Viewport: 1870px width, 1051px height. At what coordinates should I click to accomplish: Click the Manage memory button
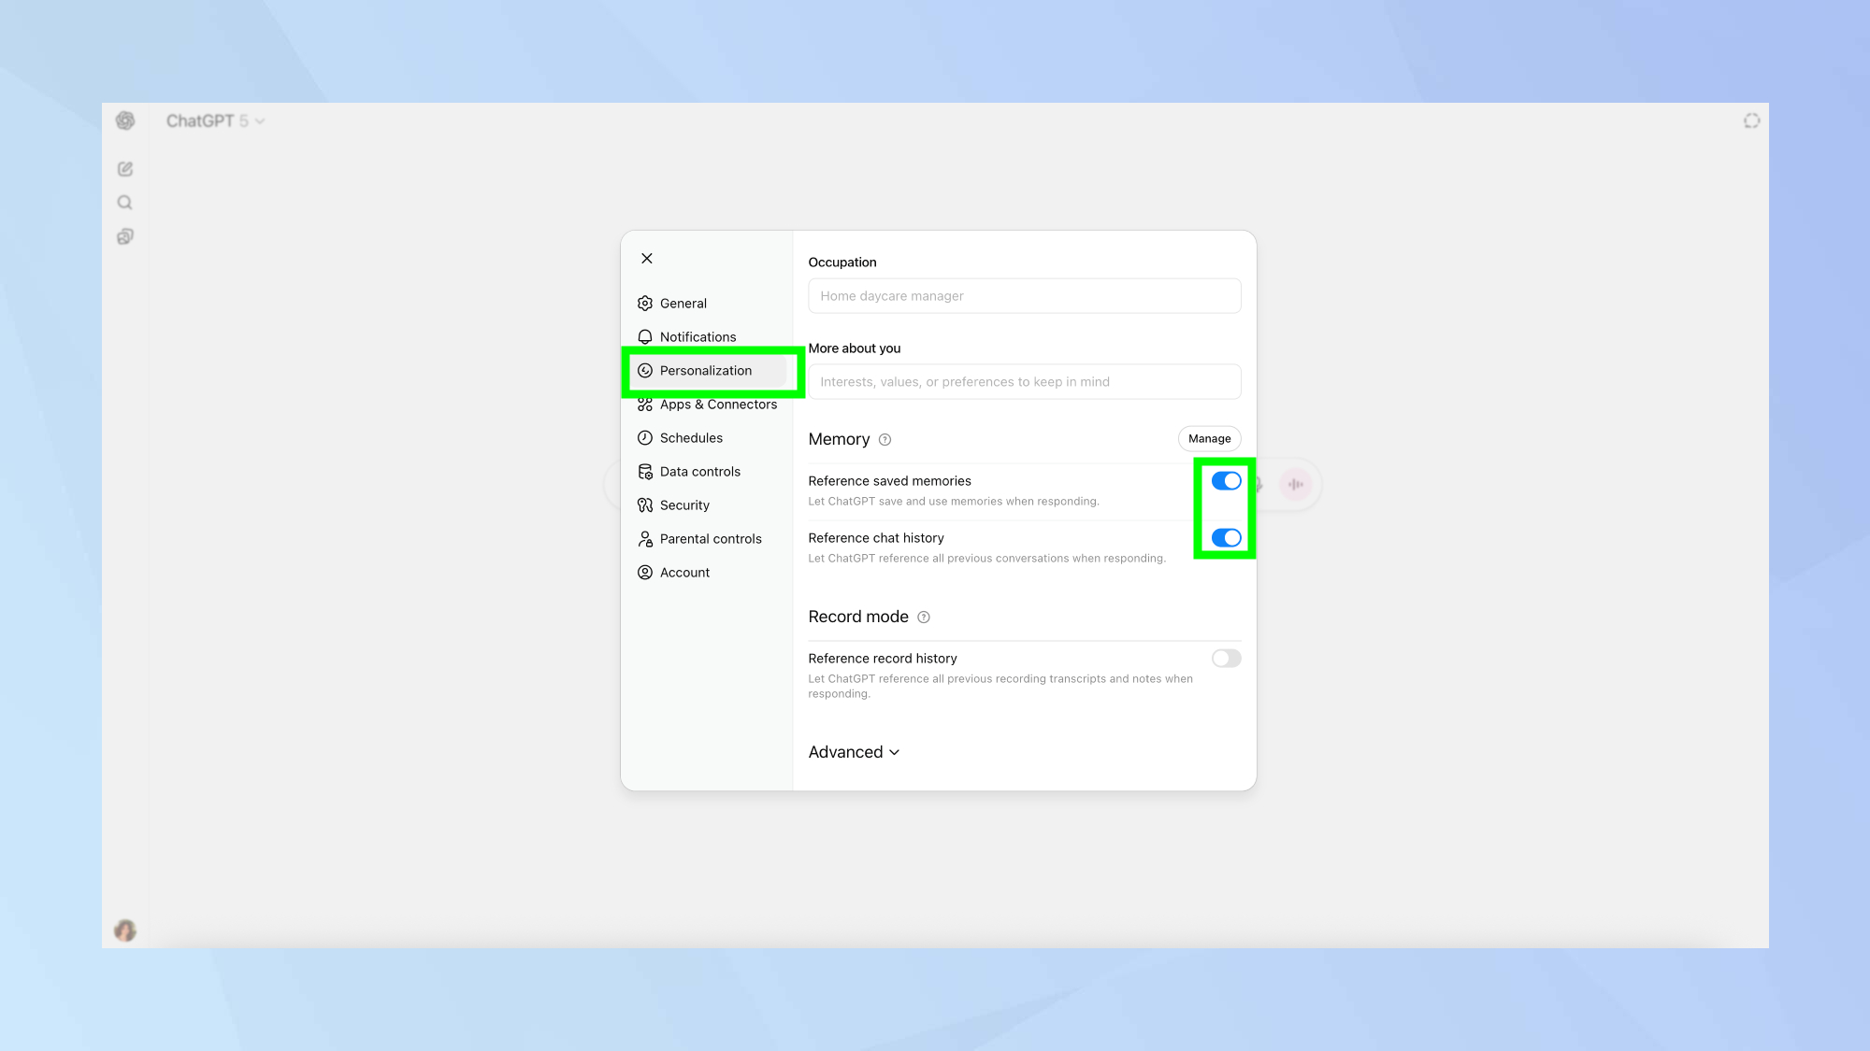(x=1209, y=439)
